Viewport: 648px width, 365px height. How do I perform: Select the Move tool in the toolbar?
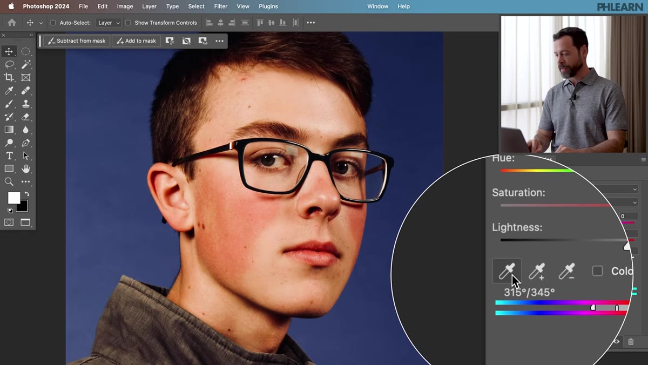tap(9, 51)
